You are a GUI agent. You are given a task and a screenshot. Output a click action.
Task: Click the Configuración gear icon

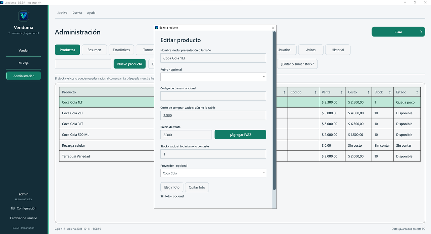point(13,208)
